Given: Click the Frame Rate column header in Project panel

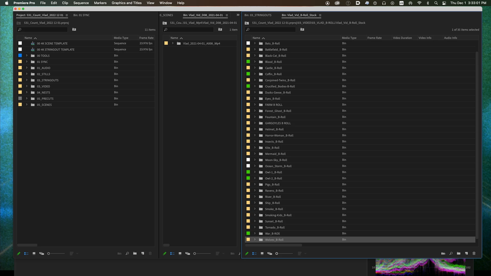Looking at the screenshot, I should click(146, 38).
